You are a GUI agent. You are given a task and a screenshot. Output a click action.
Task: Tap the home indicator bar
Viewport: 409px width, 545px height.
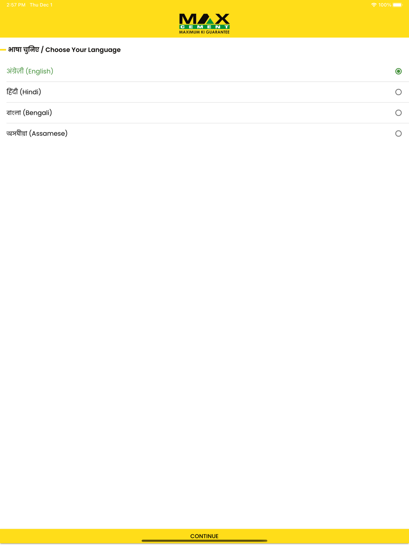tap(204, 541)
